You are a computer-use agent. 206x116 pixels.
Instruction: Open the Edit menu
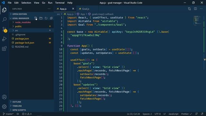click(x=16, y=3)
